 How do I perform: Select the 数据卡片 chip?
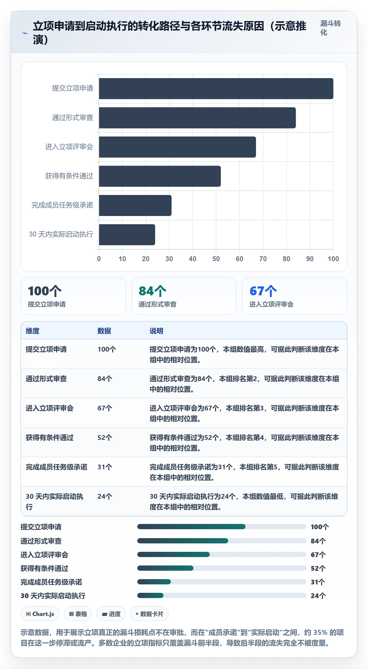click(149, 614)
